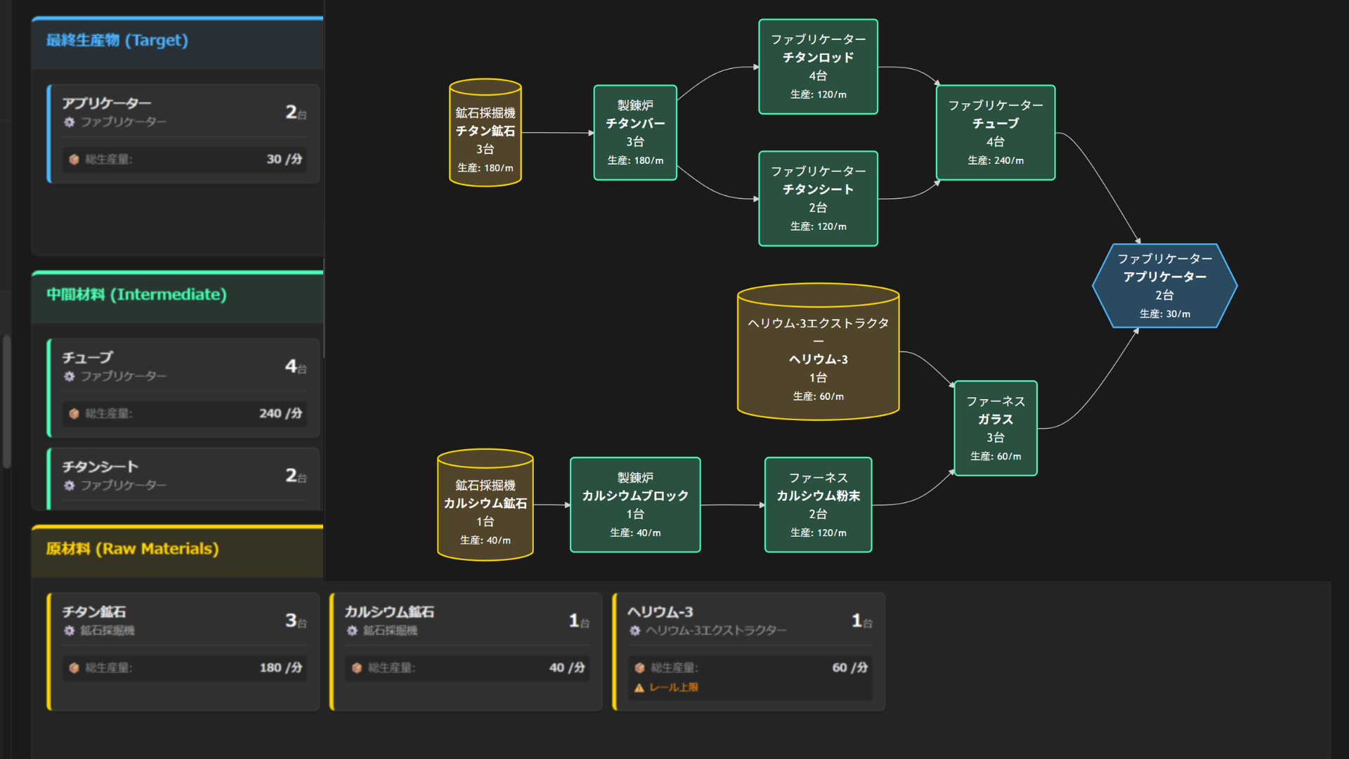Click the box icon in the アプリケーター target card
1349x759 pixels.
(x=74, y=160)
